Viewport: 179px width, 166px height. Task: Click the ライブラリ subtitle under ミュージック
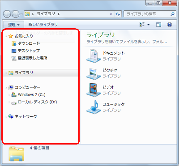[111, 110]
